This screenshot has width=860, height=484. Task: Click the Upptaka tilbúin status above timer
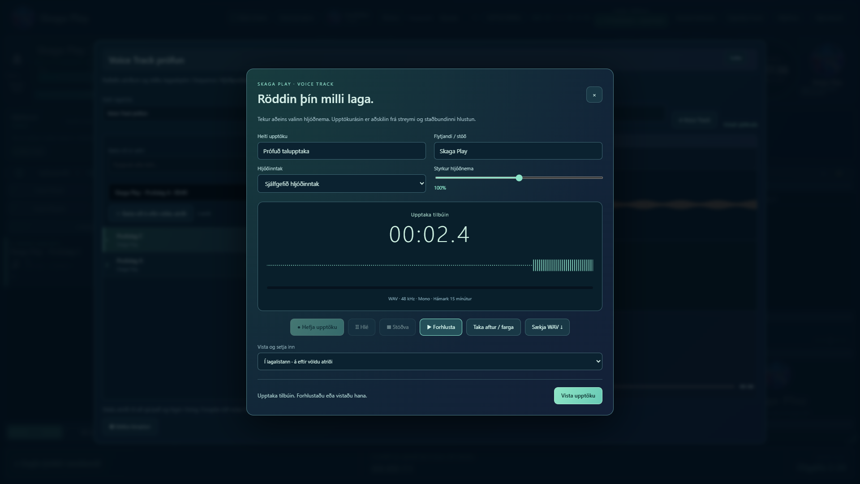click(x=430, y=215)
